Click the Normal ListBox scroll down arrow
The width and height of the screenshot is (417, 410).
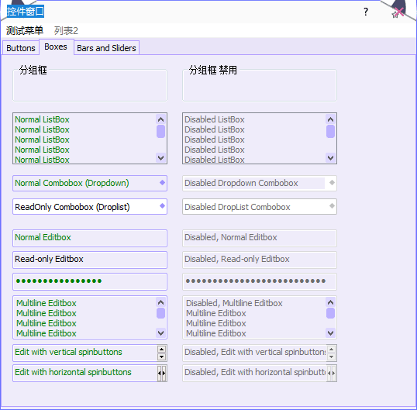(160, 158)
